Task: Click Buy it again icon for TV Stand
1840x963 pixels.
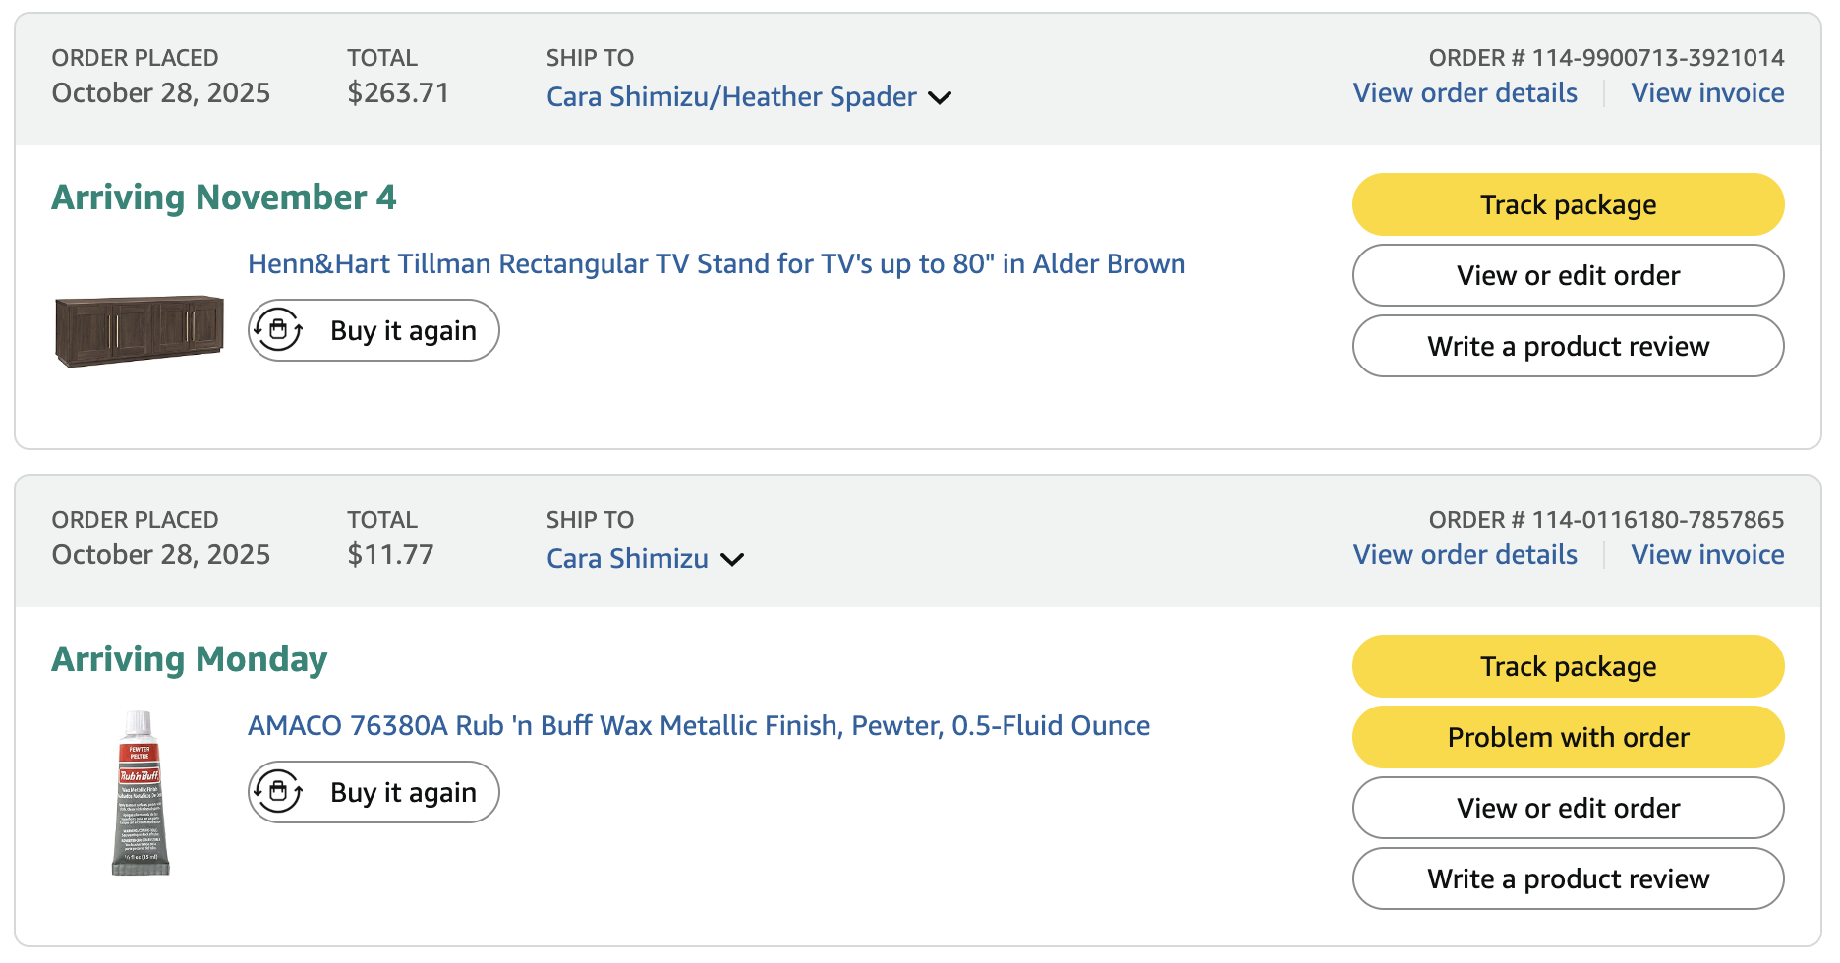Action: [x=278, y=330]
